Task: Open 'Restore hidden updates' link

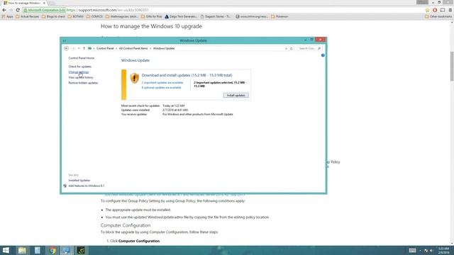Action: (83, 83)
